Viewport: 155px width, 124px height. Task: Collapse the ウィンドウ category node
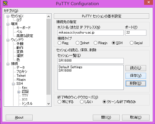coord(8,40)
